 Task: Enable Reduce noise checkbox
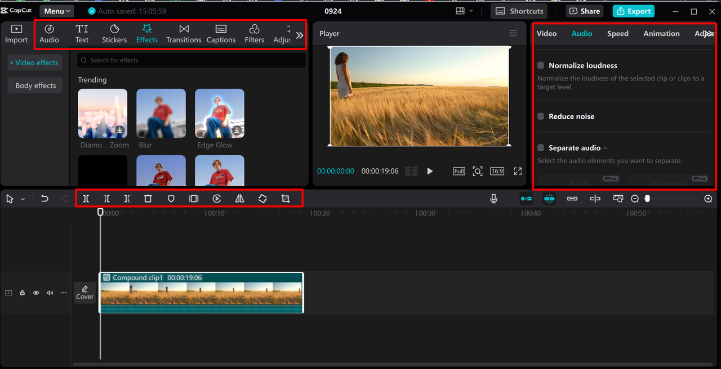click(x=541, y=116)
